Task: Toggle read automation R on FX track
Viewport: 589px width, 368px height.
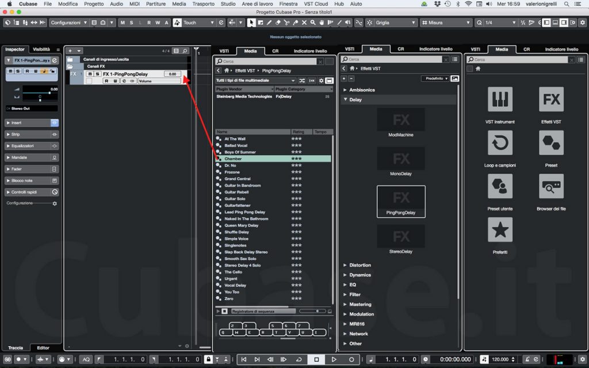Action: (x=106, y=81)
